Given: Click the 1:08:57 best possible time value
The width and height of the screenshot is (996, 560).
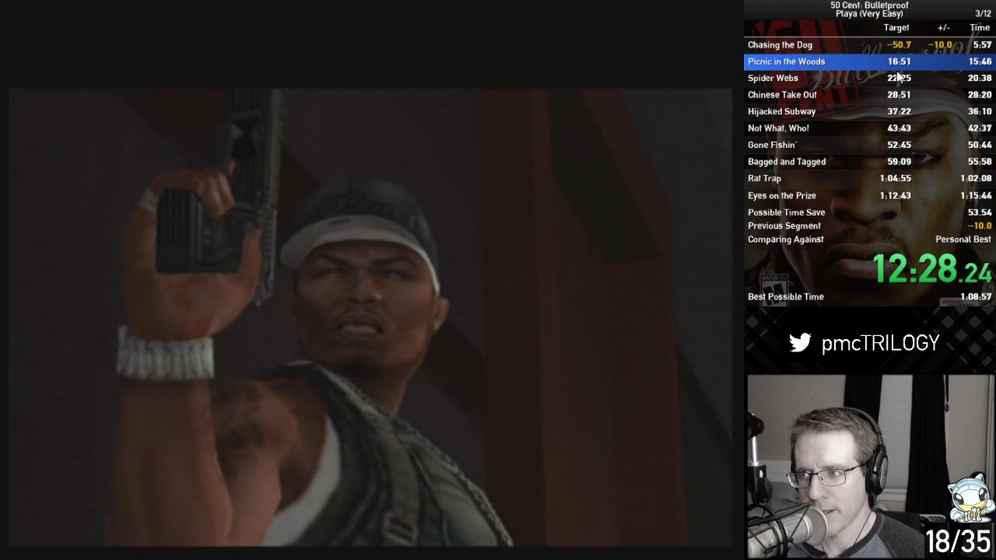Looking at the screenshot, I should click(x=976, y=296).
